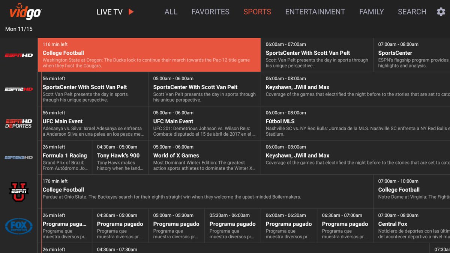Open the SEARCH tab
The height and width of the screenshot is (253, 450).
click(412, 12)
